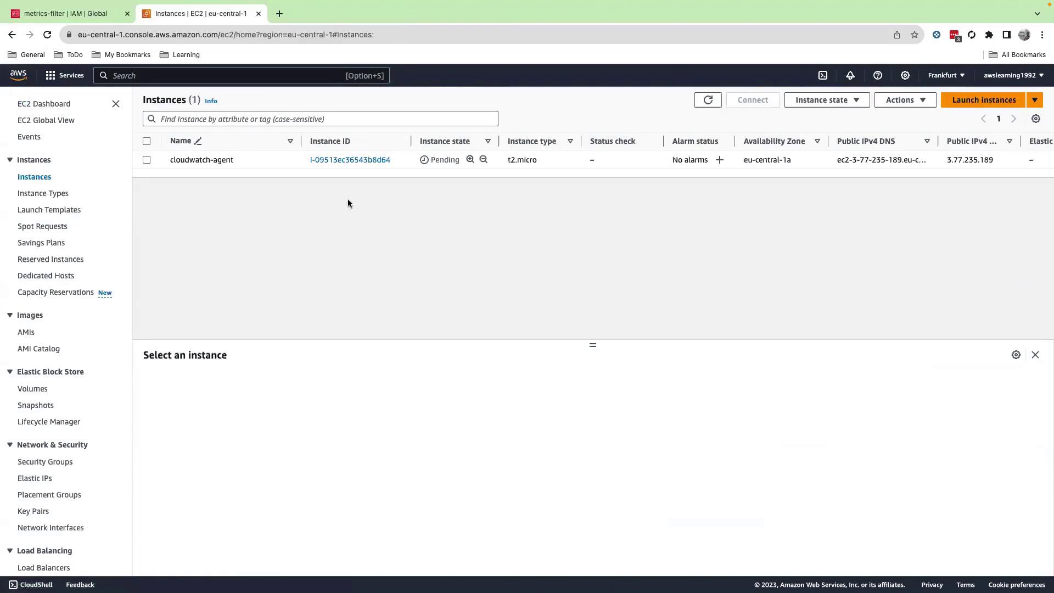Open table preferences gear icon near pagination
Image resolution: width=1054 pixels, height=593 pixels.
coord(1035,119)
